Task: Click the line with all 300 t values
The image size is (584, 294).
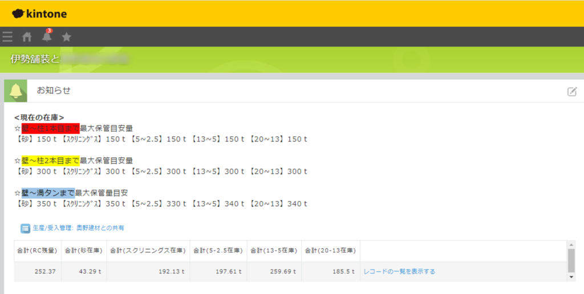Action: (161, 171)
